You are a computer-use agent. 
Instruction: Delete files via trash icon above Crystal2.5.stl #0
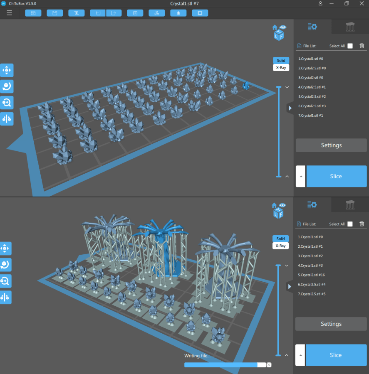point(362,46)
